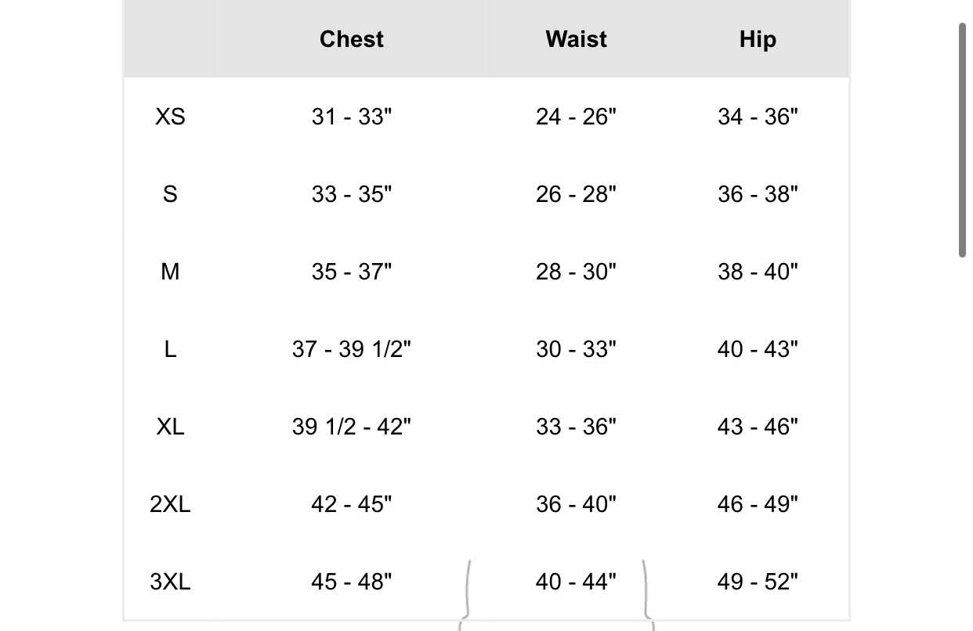
Task: Click the 34 - 36" hip cell
Action: point(758,117)
